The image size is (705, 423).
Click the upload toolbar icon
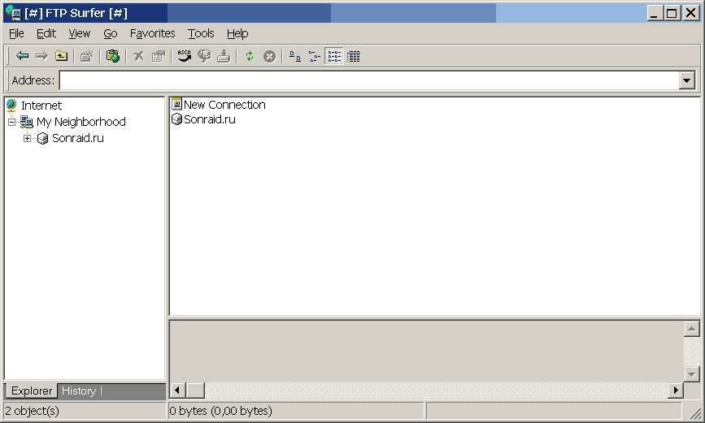tap(204, 56)
